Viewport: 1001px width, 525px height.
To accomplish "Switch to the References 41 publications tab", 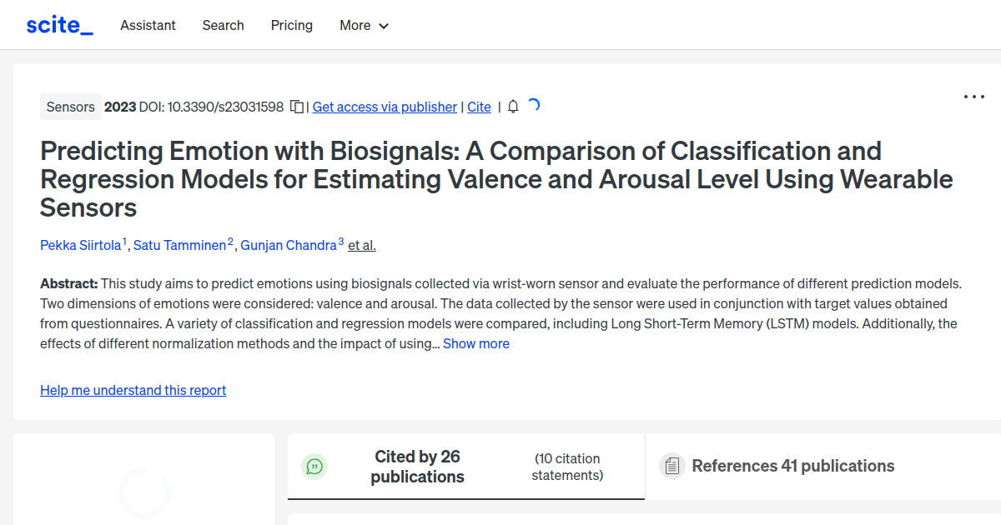I will [793, 466].
